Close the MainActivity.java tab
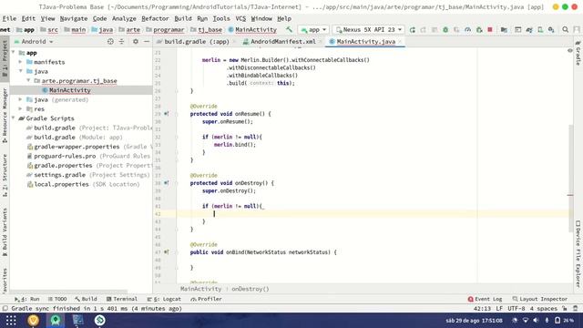The width and height of the screenshot is (583, 328). (x=400, y=42)
